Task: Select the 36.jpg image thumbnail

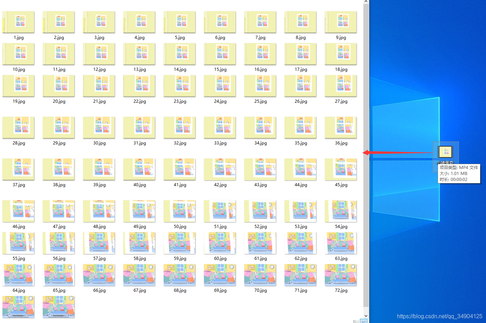Action: point(341,128)
